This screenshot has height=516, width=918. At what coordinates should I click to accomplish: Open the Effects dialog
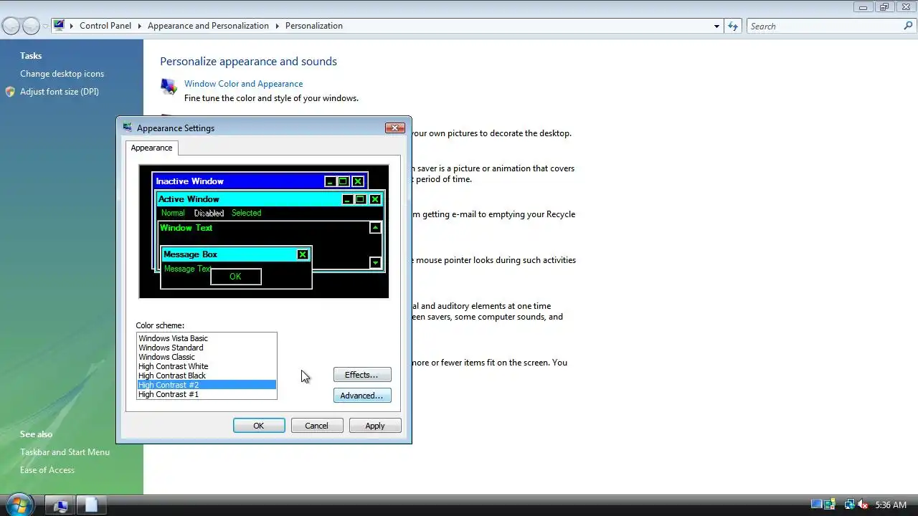click(362, 375)
